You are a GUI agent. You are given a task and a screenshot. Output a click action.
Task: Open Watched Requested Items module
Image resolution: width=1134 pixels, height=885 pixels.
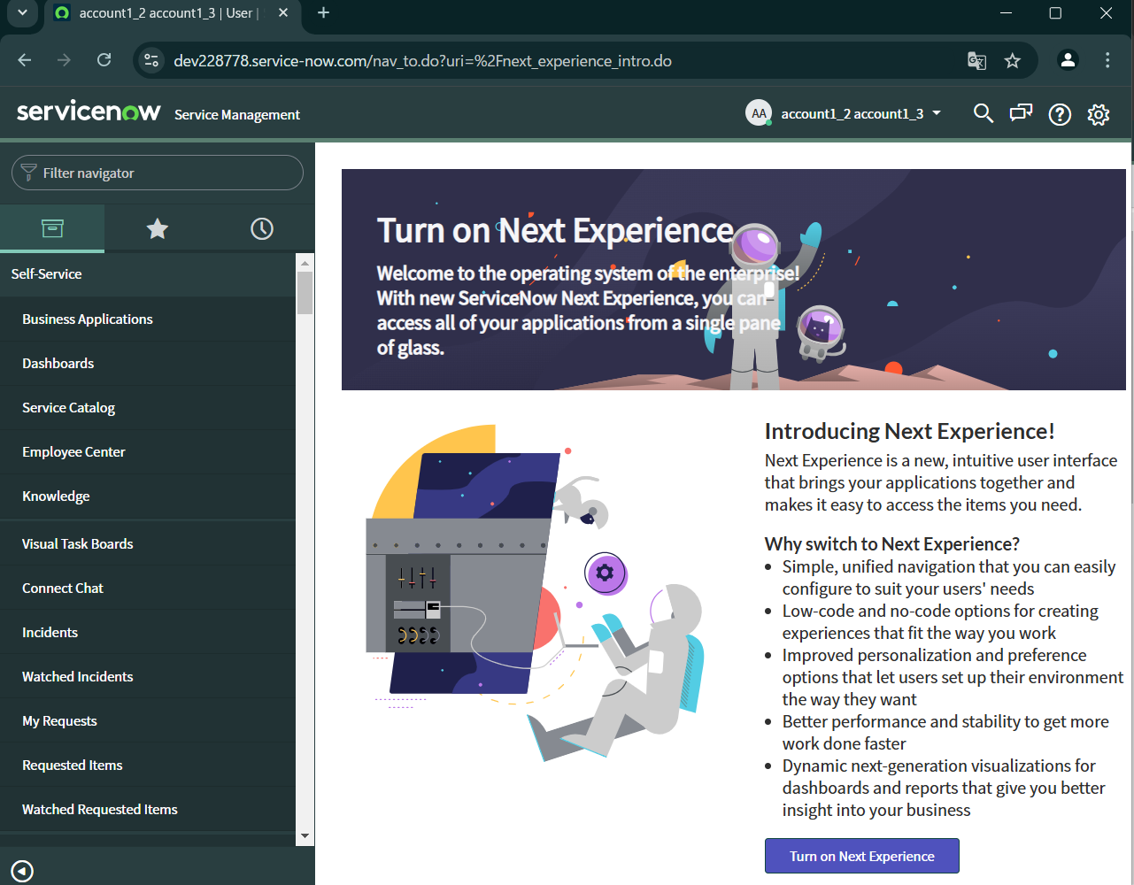pyautogui.click(x=147, y=810)
